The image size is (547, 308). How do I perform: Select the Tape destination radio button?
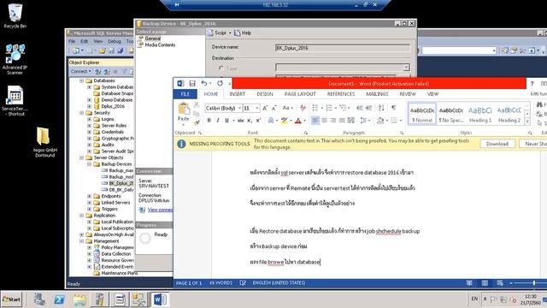tap(221, 68)
